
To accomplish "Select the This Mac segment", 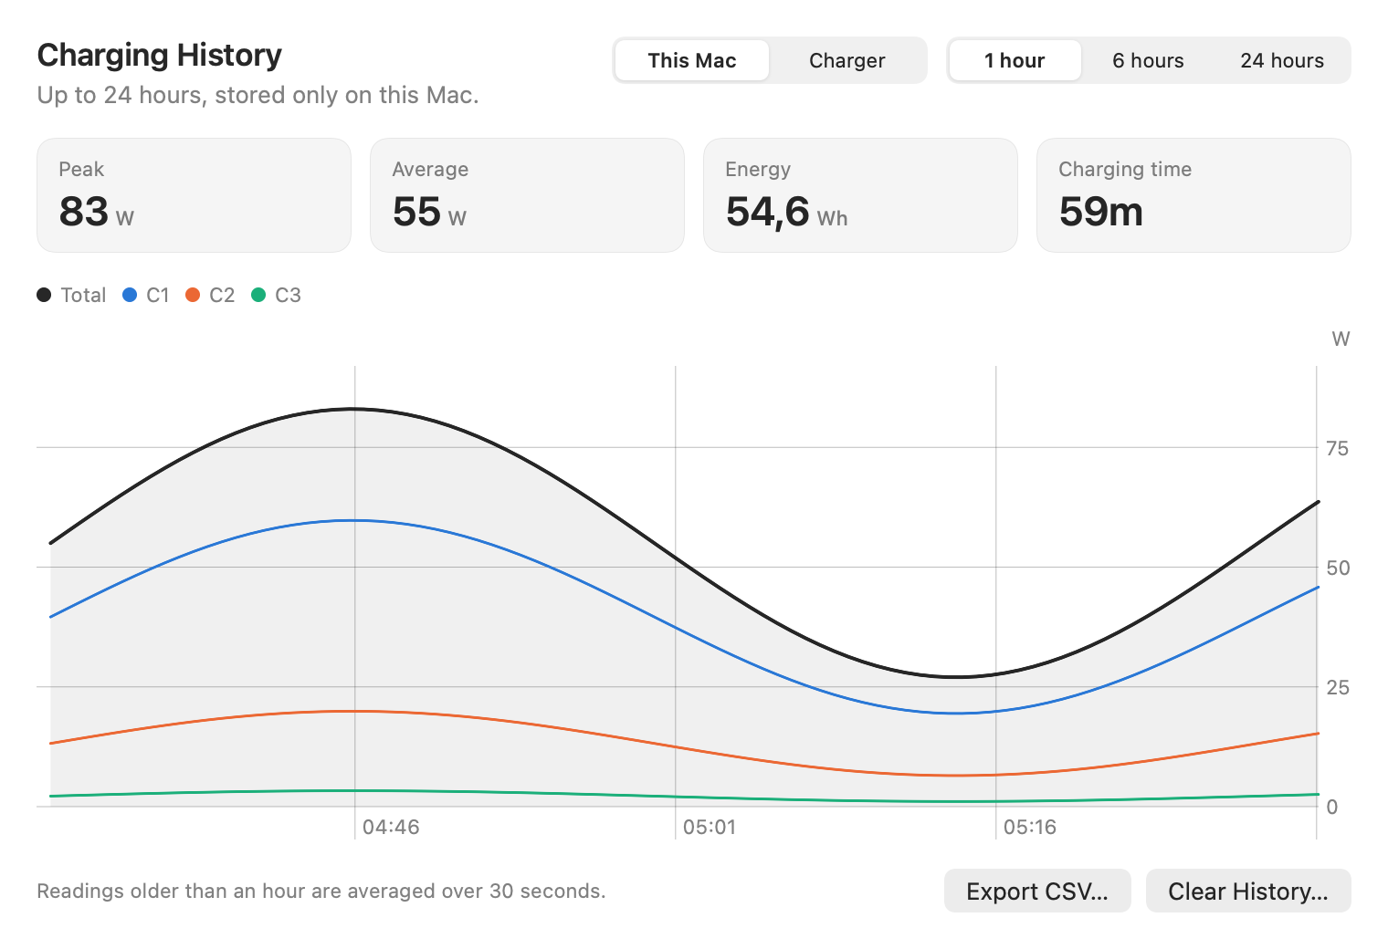I will tap(692, 60).
